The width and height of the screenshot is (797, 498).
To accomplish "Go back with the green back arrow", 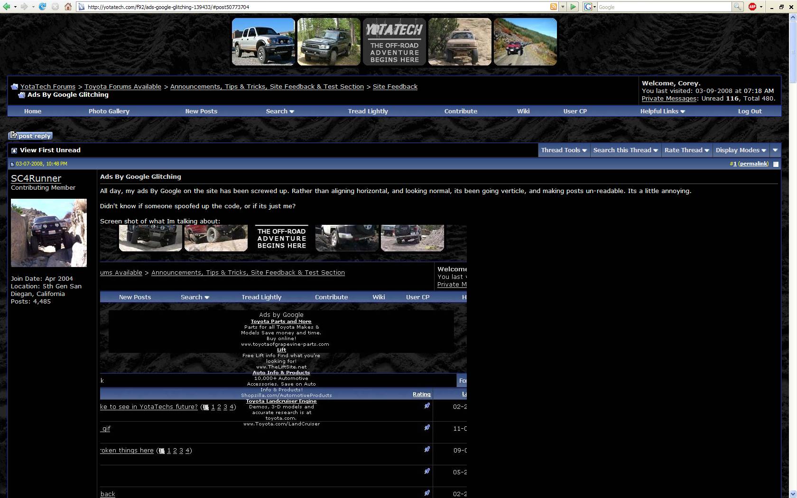I will click(x=7, y=7).
